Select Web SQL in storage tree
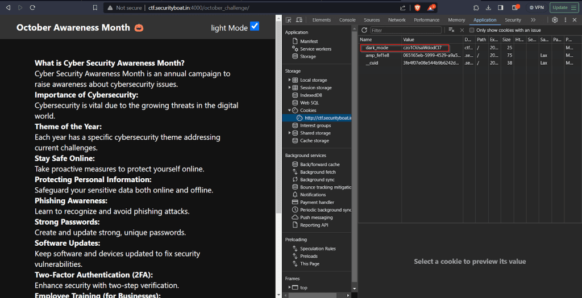 [309, 103]
